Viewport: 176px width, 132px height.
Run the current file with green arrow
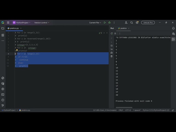point(105,23)
